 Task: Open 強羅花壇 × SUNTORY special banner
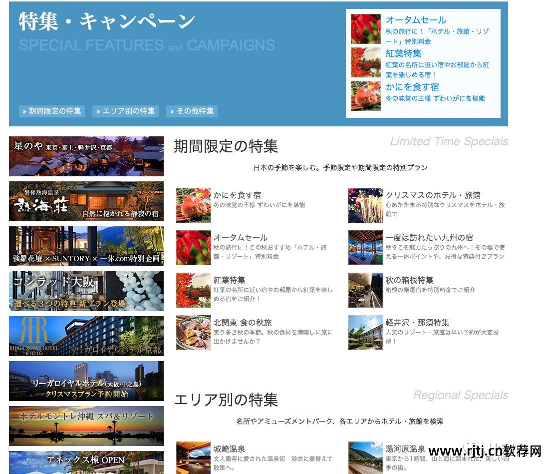86,246
